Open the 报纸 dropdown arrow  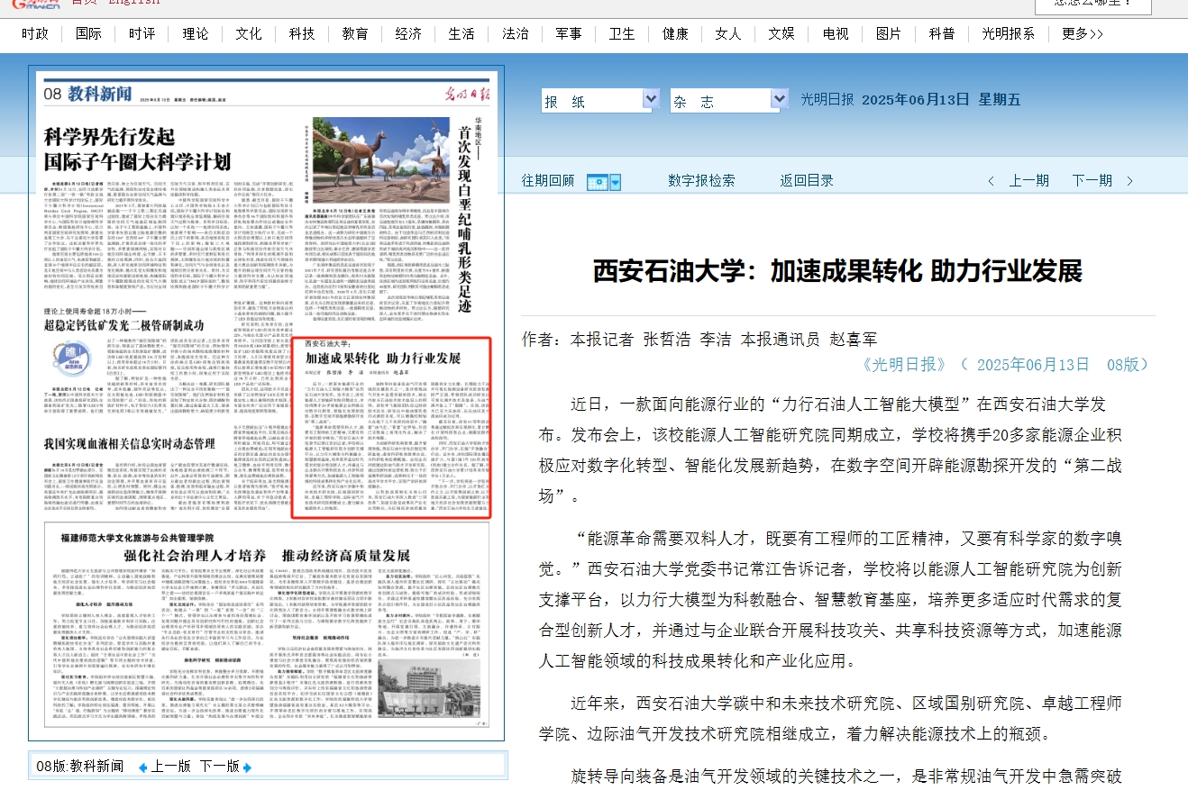[651, 99]
